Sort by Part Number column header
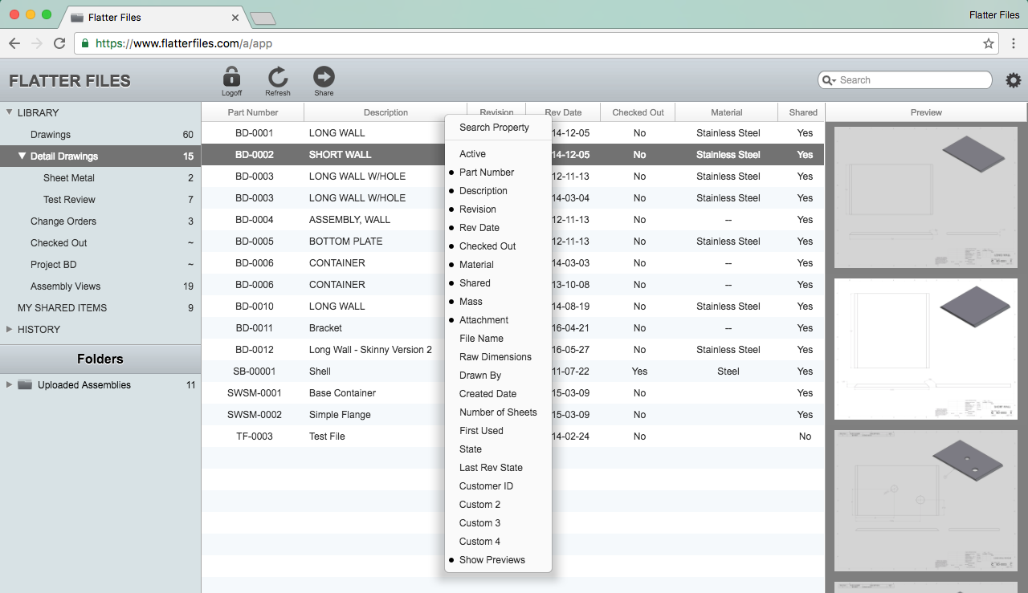Viewport: 1028px width, 593px height. 253,112
